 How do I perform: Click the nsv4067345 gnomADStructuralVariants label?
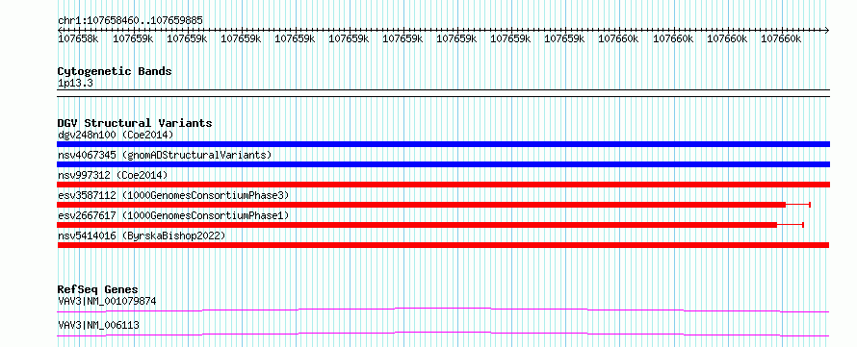165,155
